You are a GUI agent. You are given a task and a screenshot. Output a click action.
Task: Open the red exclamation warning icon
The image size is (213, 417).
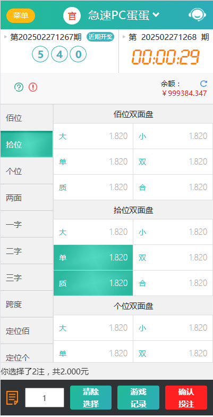pos(33,87)
